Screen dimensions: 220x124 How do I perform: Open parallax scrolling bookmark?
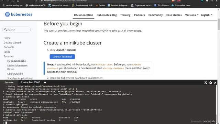click(13, 6)
